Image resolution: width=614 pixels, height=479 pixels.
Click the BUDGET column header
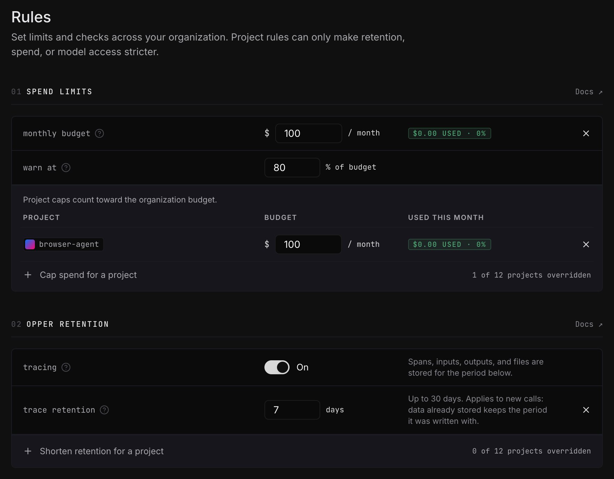click(x=280, y=218)
